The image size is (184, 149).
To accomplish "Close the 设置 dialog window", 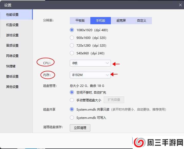I will click(x=180, y=5).
